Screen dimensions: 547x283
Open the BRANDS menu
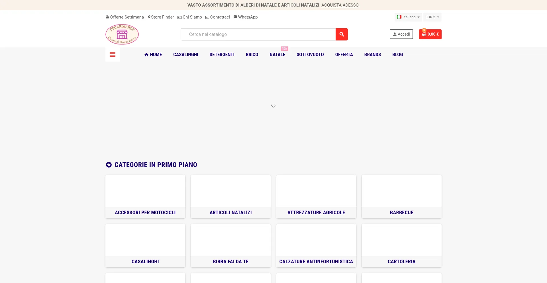(x=372, y=54)
